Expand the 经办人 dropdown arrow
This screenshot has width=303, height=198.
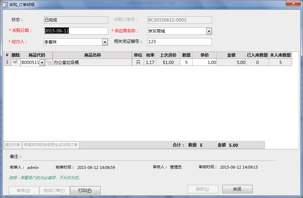coord(105,42)
